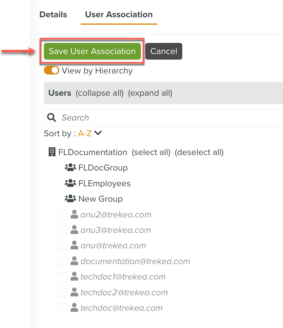Click the group icon beside New Group
This screenshot has width=283, height=328.
point(70,199)
